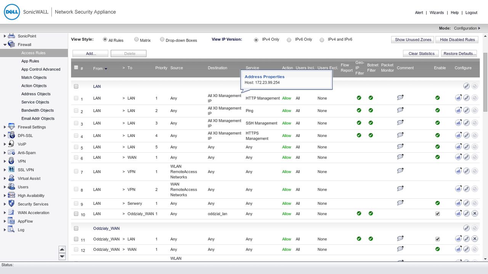488x274 pixels.
Task: Jump sidebar down with arrow button
Action: coord(62,257)
